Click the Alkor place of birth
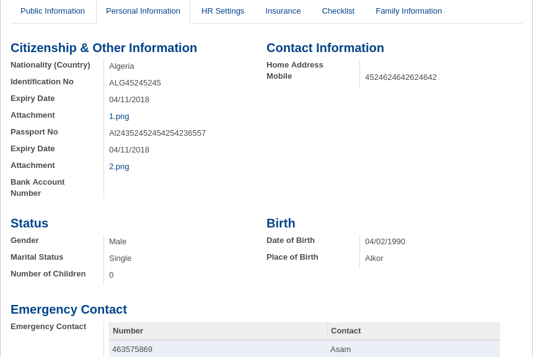 [x=374, y=258]
